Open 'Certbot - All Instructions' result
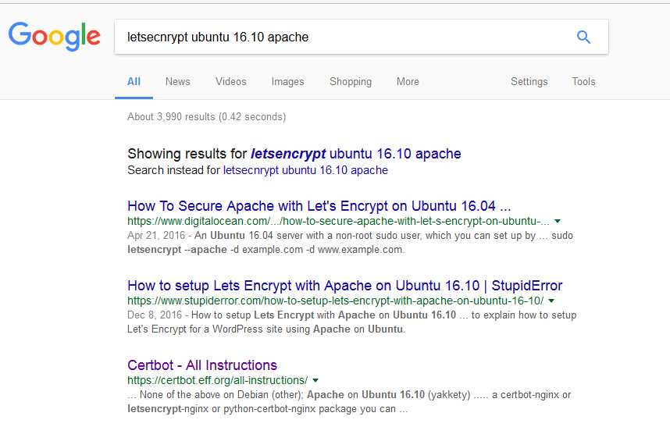Viewport: 670px width, 427px height. click(202, 365)
